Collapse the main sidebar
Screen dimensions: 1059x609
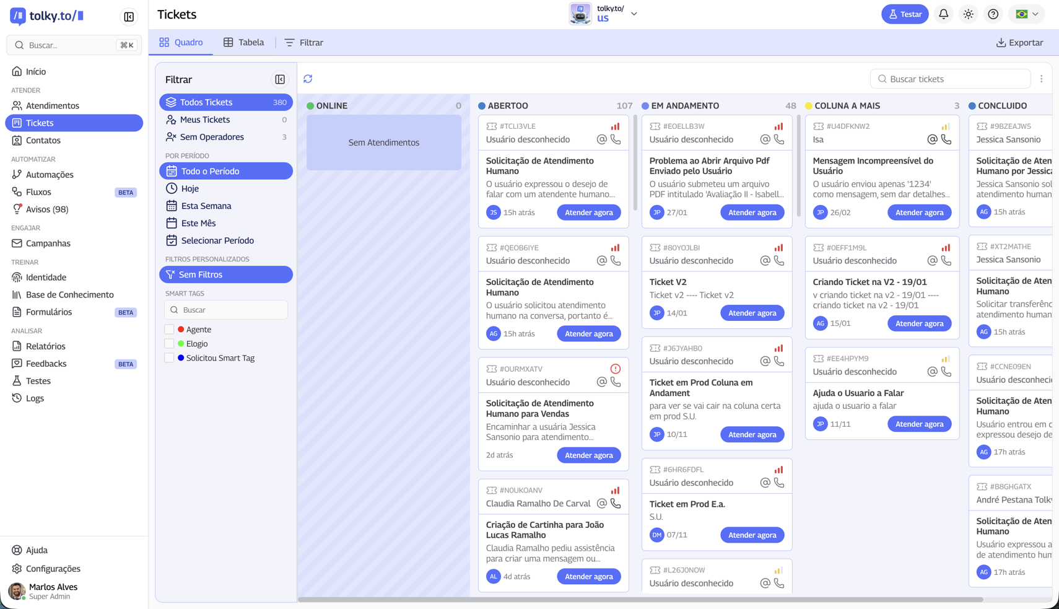(129, 17)
